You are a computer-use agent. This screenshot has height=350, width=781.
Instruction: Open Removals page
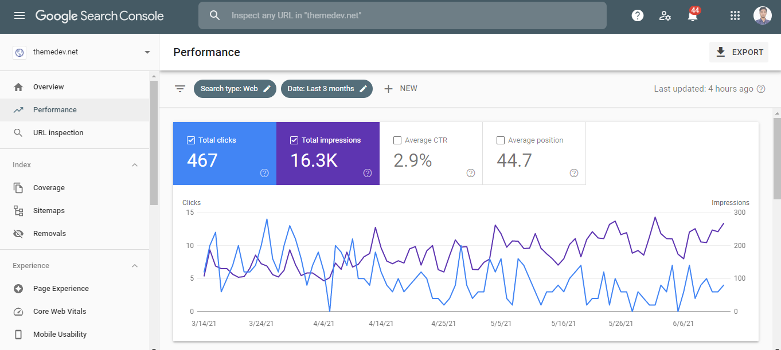pyautogui.click(x=75, y=234)
